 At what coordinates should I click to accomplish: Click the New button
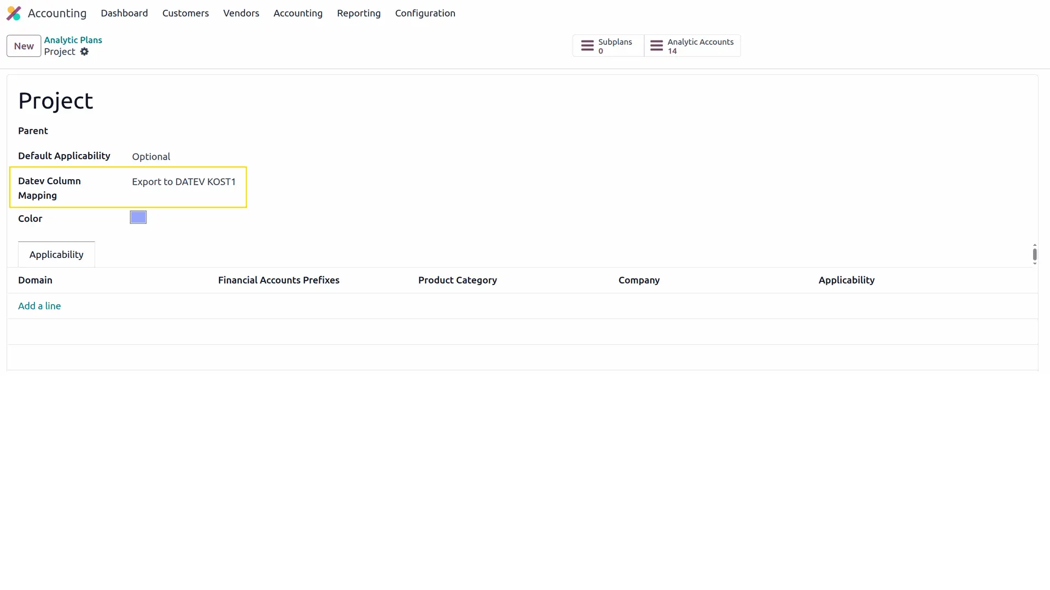(x=24, y=46)
